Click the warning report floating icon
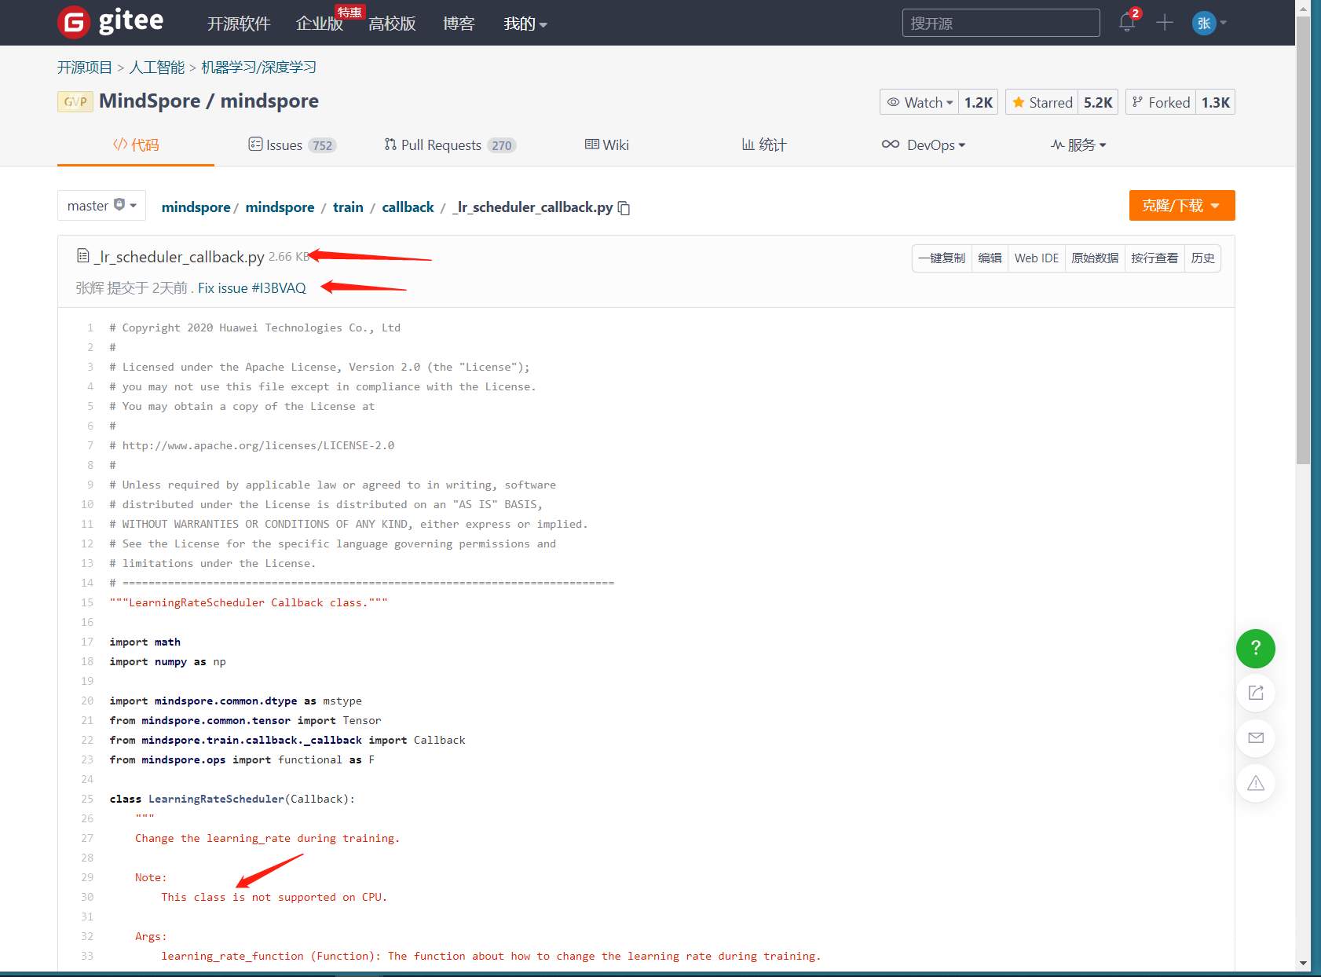This screenshot has height=977, width=1321. pos(1256,783)
